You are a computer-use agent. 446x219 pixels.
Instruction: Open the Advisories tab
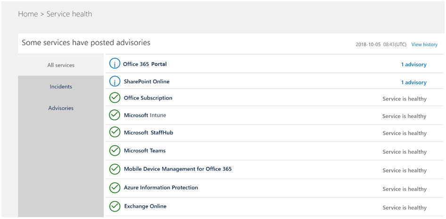(x=61, y=108)
